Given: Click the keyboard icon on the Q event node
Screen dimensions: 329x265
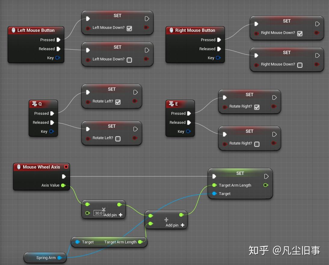Looking at the screenshot, I should coord(35,104).
